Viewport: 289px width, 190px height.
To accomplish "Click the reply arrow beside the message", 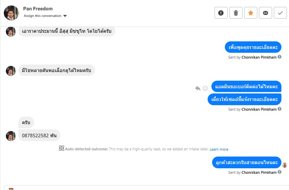I will [198, 88].
